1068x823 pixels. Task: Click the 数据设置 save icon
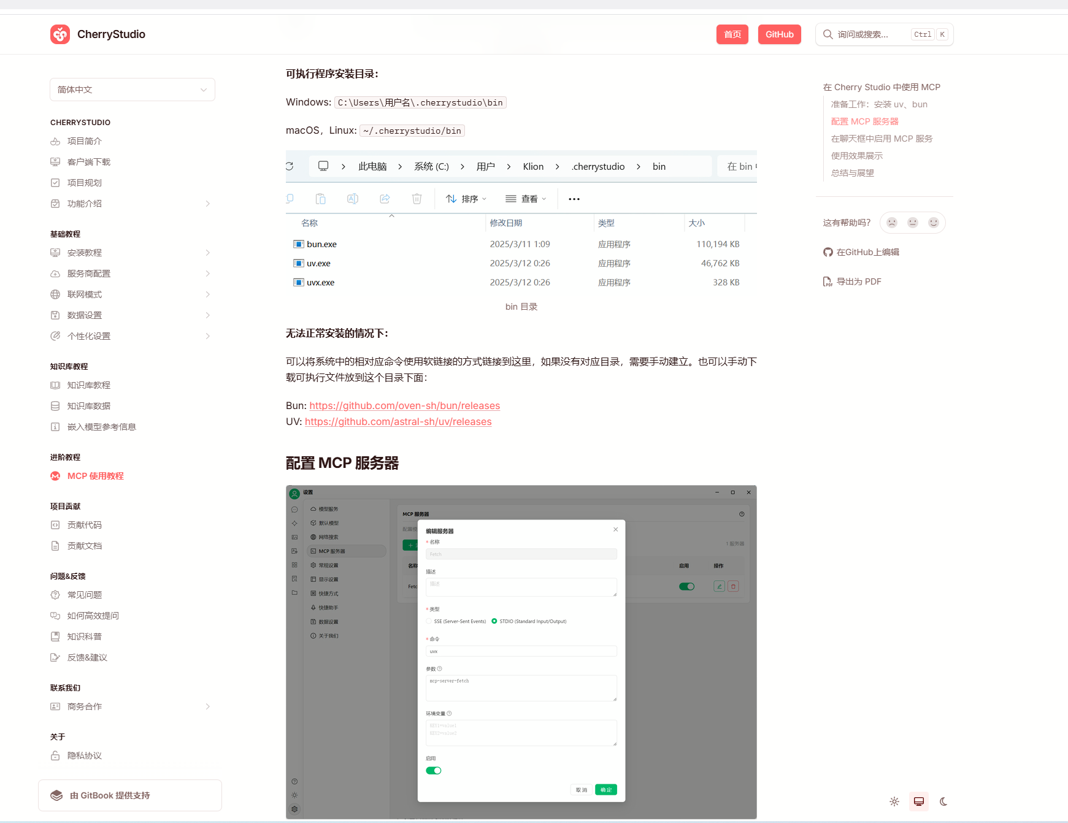click(55, 315)
